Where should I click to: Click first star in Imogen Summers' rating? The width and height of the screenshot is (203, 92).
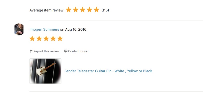coord(32,38)
